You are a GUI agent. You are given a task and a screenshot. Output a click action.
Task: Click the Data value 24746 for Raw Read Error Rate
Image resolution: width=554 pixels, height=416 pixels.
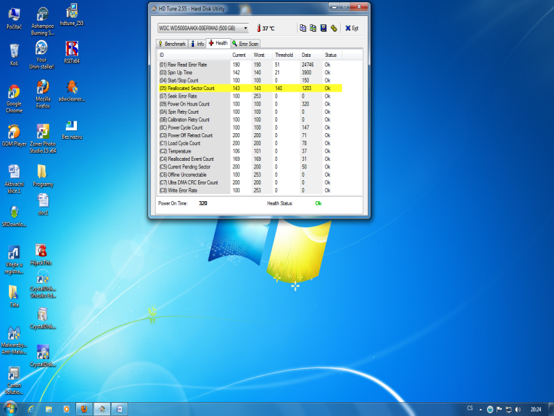[307, 64]
